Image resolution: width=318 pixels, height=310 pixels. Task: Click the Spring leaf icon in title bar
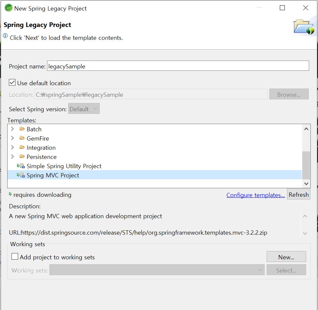[x=8, y=8]
